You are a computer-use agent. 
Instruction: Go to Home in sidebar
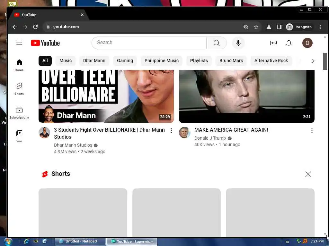[x=19, y=65]
